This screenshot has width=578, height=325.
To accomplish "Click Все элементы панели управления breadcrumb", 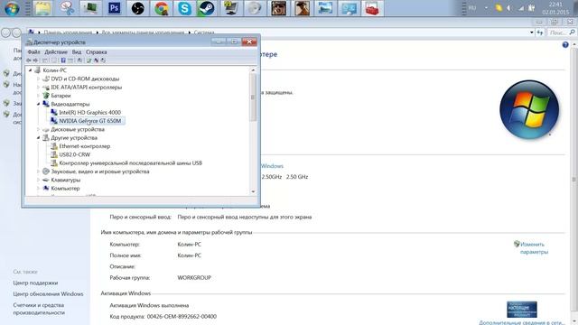I will (143, 32).
